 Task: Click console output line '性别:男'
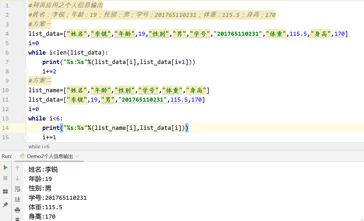(x=40, y=188)
